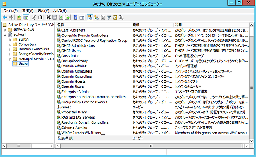Select the Builtin folder in tree
Viewport: 256px width, 157px height.
pos(23,39)
